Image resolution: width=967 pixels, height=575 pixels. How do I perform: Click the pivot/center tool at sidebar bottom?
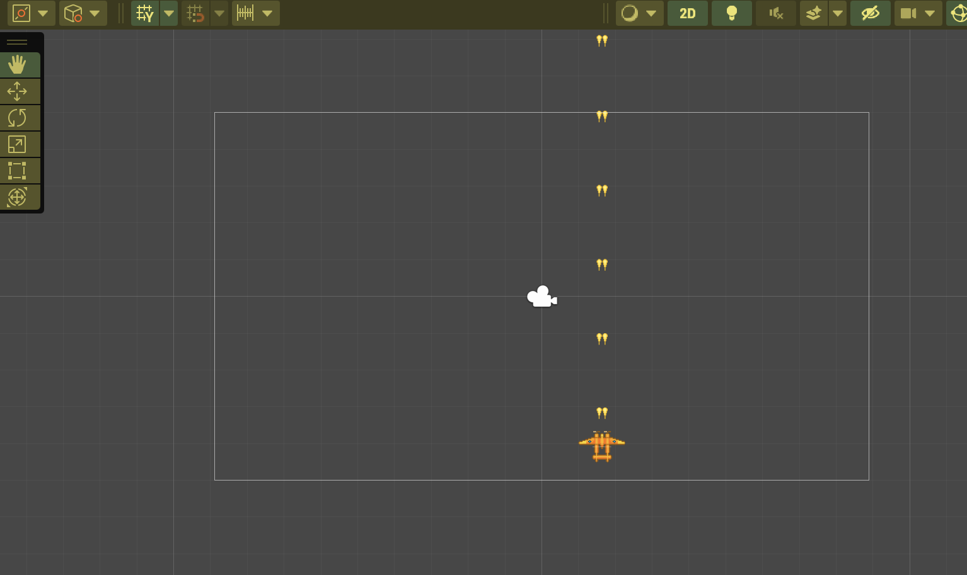pyautogui.click(x=18, y=196)
